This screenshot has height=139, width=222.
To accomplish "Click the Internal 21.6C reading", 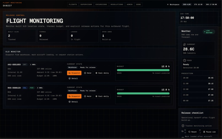I will [15, 72].
